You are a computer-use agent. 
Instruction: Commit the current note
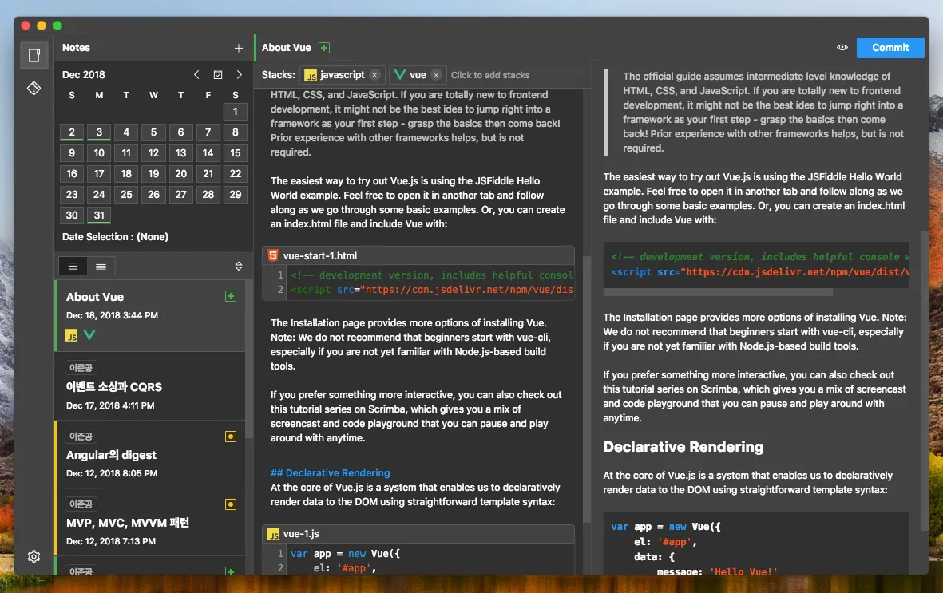[x=890, y=48]
